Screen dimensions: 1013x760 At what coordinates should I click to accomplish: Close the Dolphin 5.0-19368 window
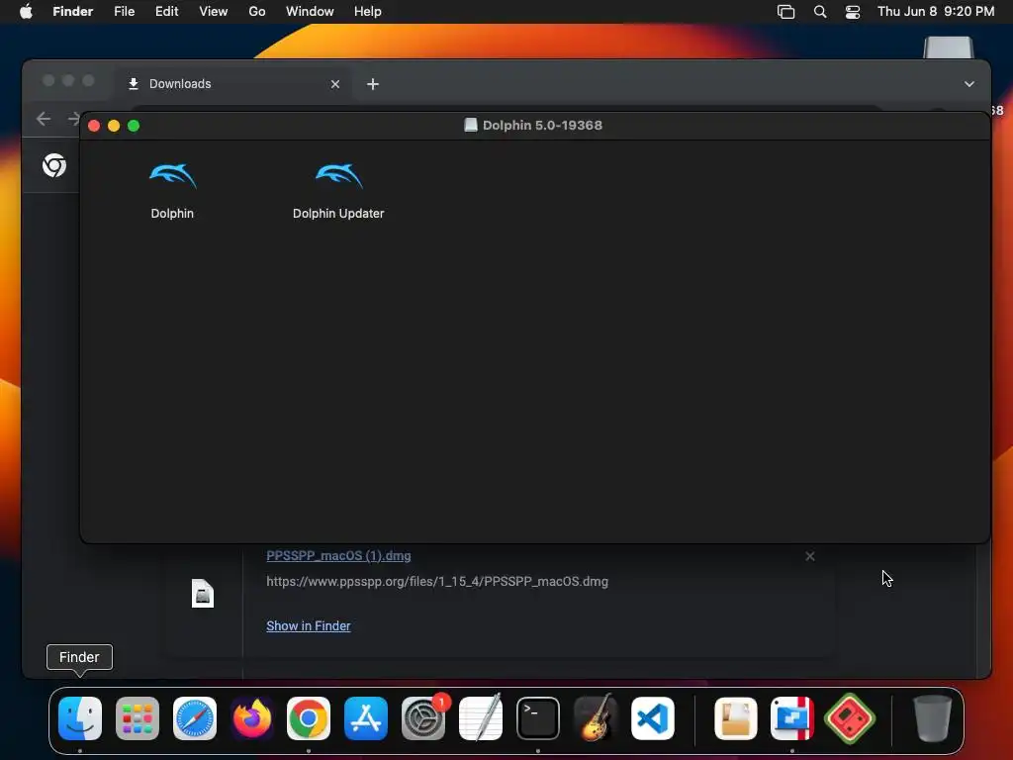[x=94, y=126]
